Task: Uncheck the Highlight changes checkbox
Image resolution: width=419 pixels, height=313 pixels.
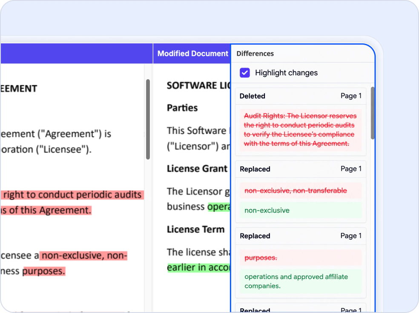Action: [x=244, y=73]
